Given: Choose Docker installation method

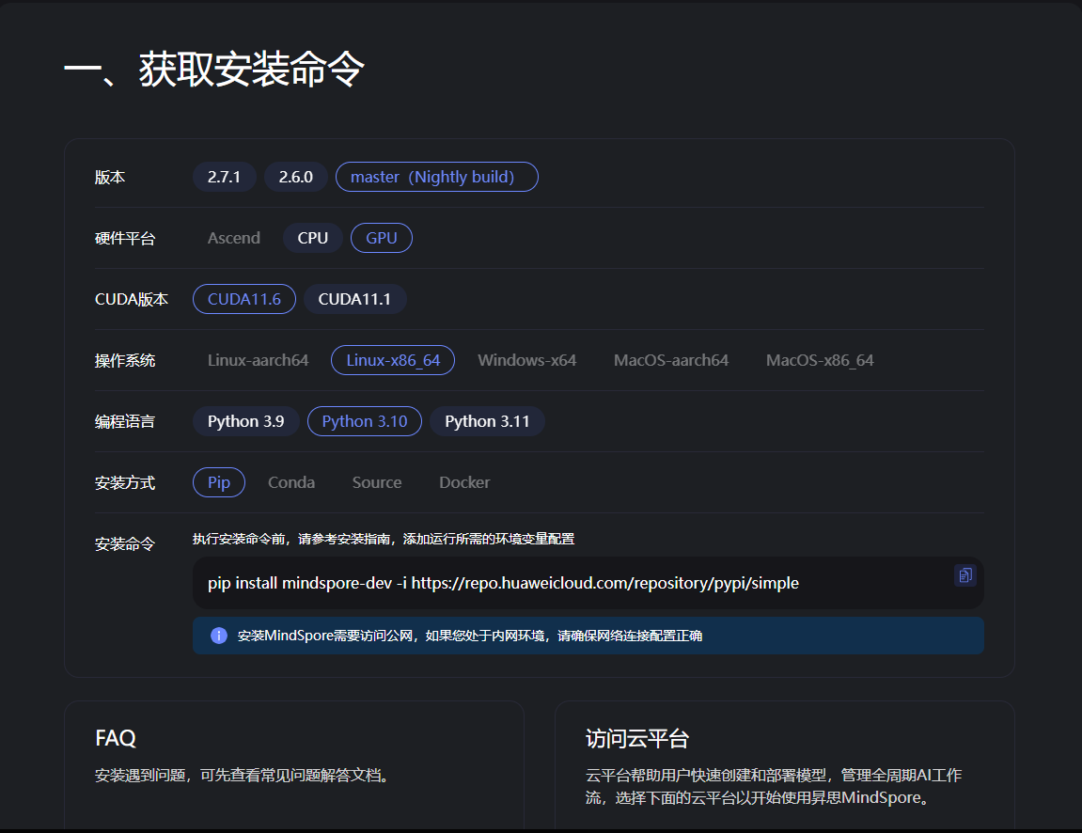Looking at the screenshot, I should coord(464,482).
